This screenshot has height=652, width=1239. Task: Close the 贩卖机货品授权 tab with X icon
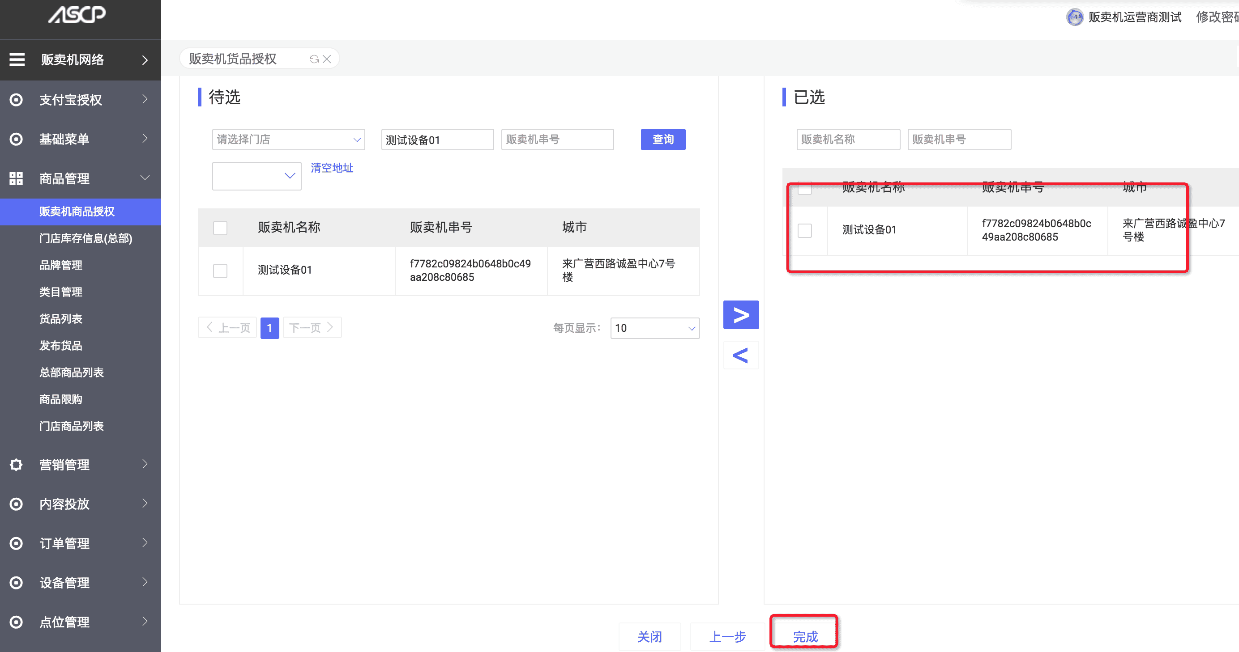tap(327, 59)
